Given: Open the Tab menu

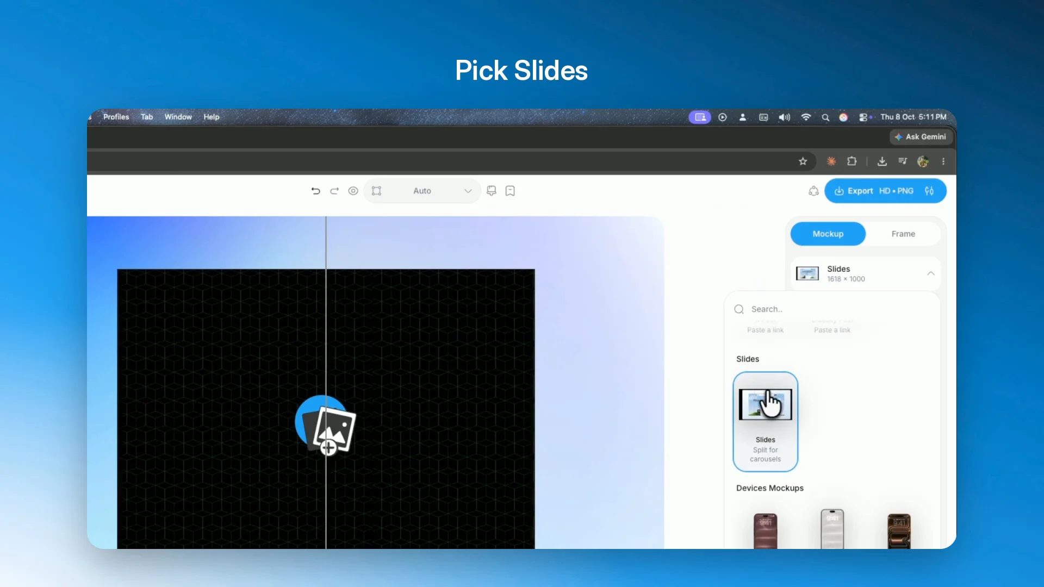Looking at the screenshot, I should tap(147, 117).
